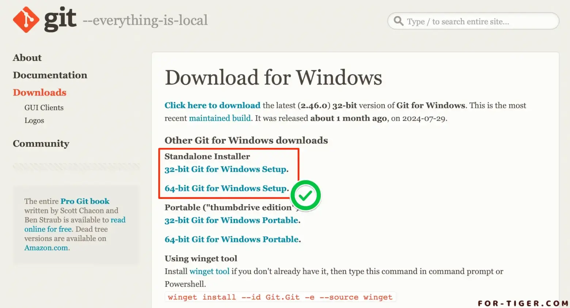Screen dimensions: 570x308
Task: Click 'read online for free' link
Action: [x=75, y=225]
